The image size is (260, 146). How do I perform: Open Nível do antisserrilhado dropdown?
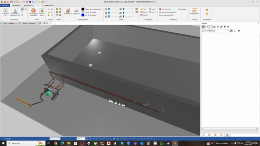pyautogui.click(x=168, y=12)
